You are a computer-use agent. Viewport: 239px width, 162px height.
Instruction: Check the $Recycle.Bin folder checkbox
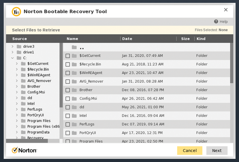tap(68, 64)
